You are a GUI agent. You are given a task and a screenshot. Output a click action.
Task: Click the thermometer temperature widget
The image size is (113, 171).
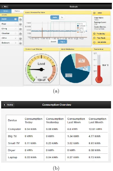99,68
